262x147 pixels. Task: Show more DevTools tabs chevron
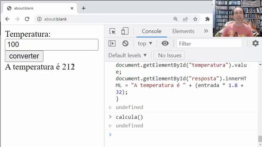pyautogui.click(x=206, y=31)
